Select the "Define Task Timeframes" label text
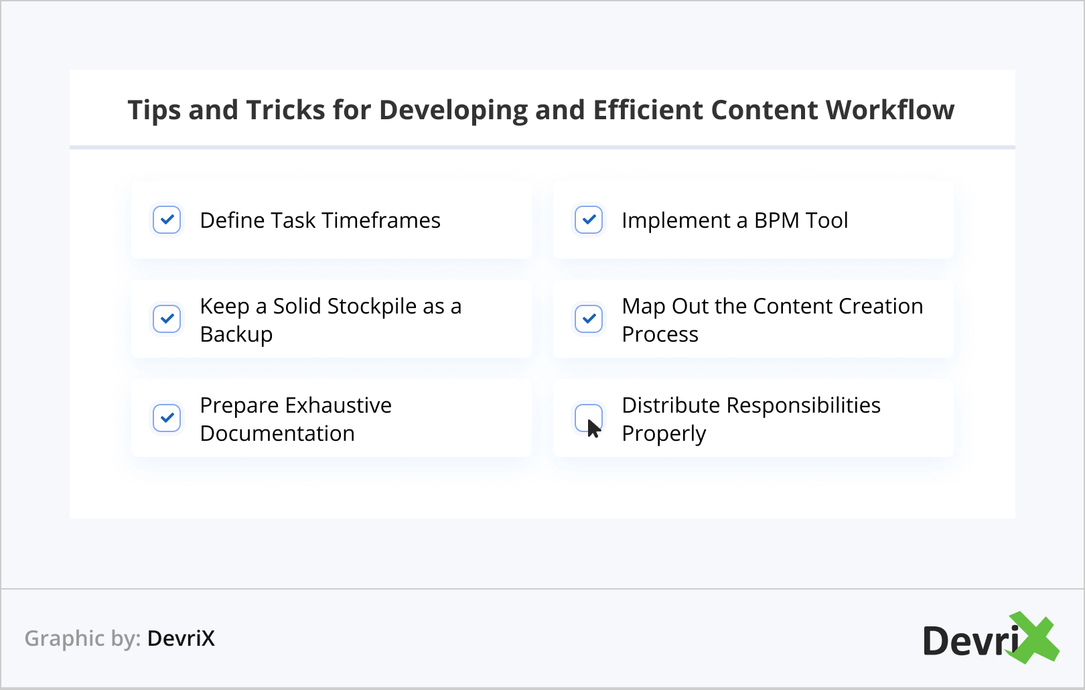Image resolution: width=1085 pixels, height=690 pixels. pos(320,220)
